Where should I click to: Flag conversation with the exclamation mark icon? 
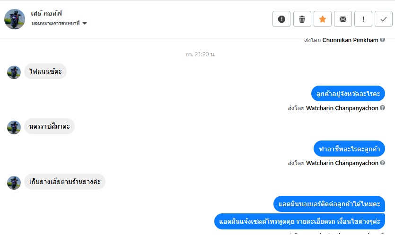coord(363,19)
